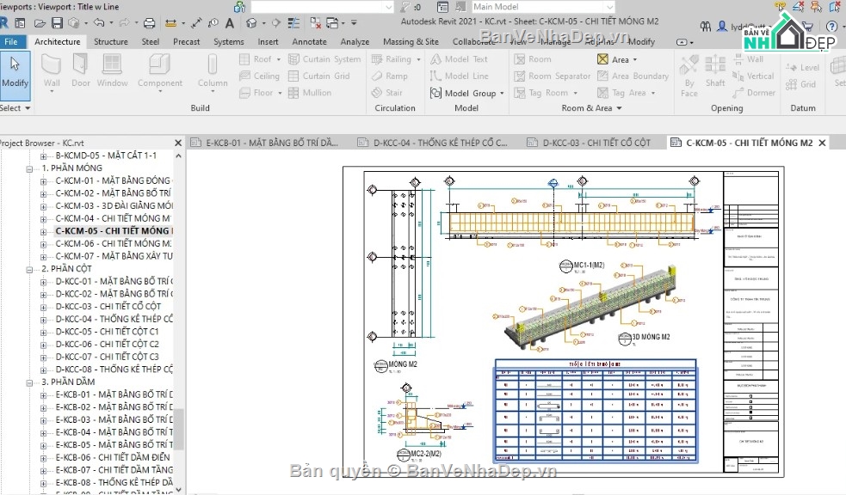Open the Select panel dropdown

coord(15,108)
